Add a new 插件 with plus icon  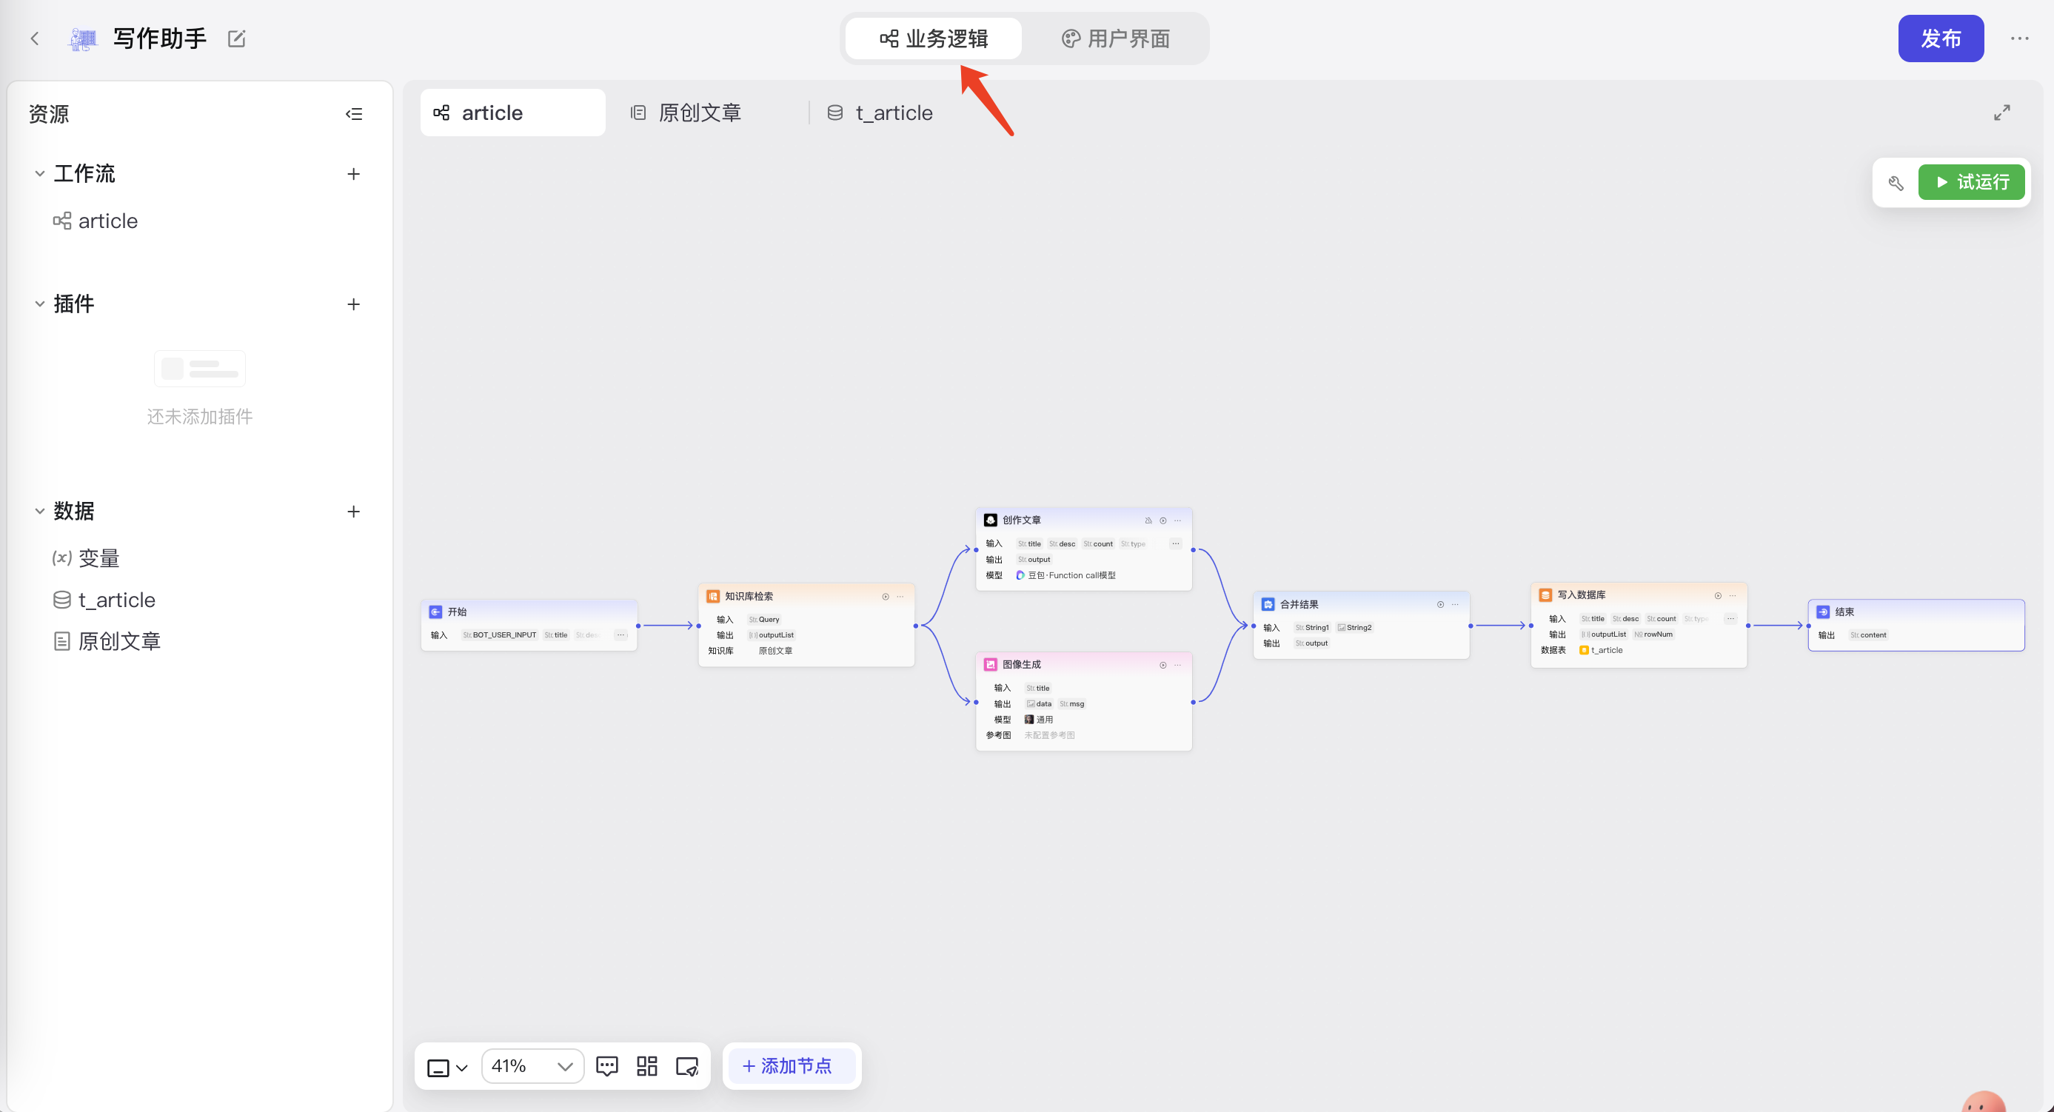click(354, 304)
